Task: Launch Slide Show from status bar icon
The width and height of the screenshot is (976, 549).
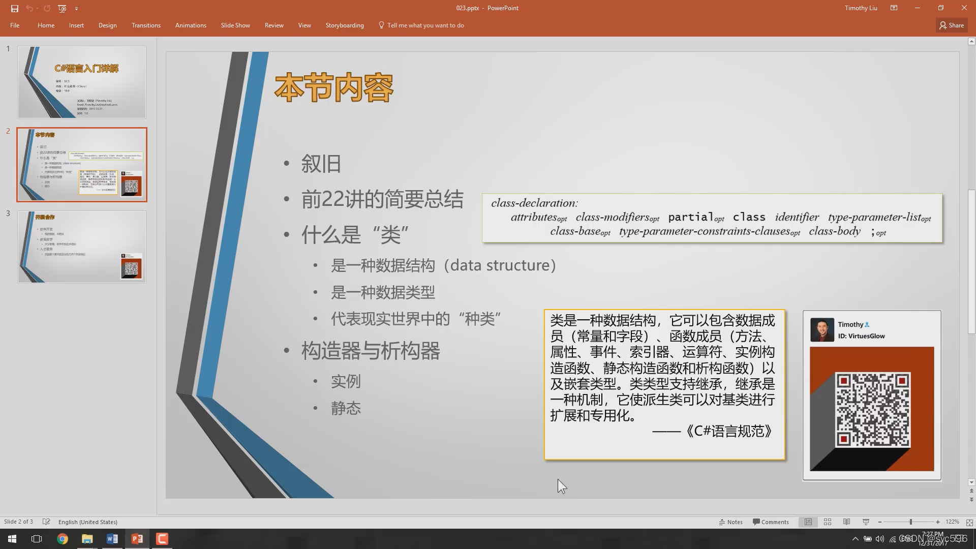Action: pyautogui.click(x=866, y=522)
